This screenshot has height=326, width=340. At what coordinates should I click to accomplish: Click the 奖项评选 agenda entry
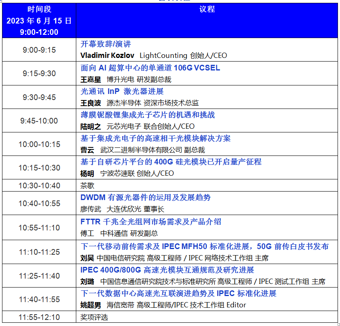click(94, 317)
